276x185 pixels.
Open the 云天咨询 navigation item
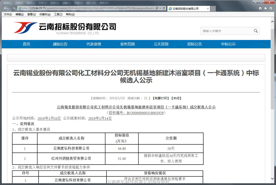161,44
